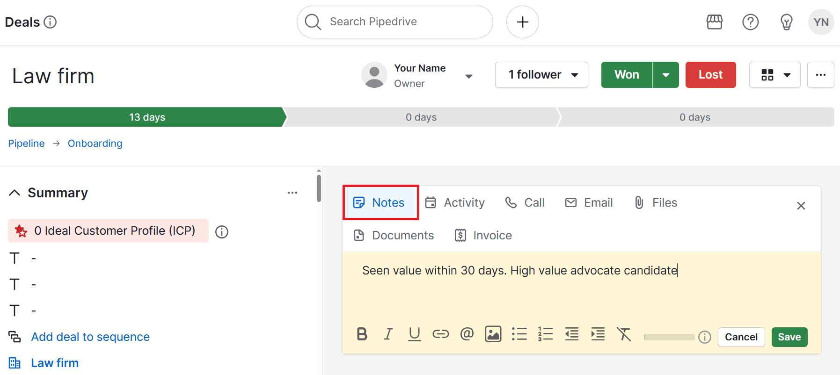This screenshot has height=375, width=840.
Task: Click the owner profile avatar
Action: [x=374, y=75]
